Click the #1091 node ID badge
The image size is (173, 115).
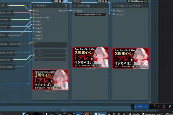(x=57, y=1)
